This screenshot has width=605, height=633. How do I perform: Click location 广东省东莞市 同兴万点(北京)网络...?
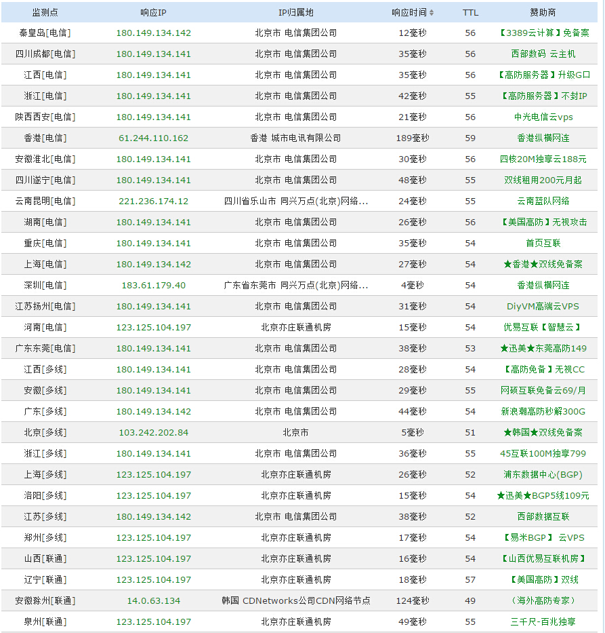(x=296, y=285)
